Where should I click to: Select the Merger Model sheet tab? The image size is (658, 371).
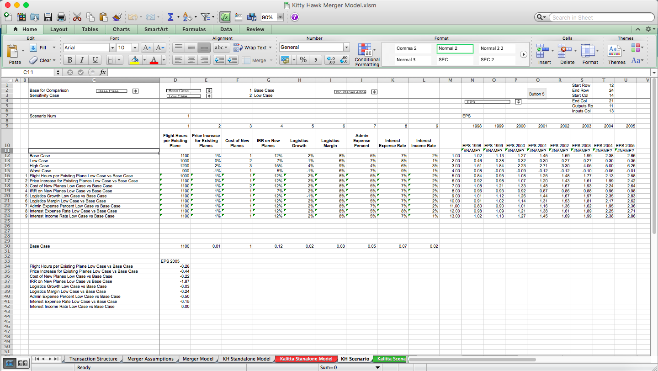[198, 359]
